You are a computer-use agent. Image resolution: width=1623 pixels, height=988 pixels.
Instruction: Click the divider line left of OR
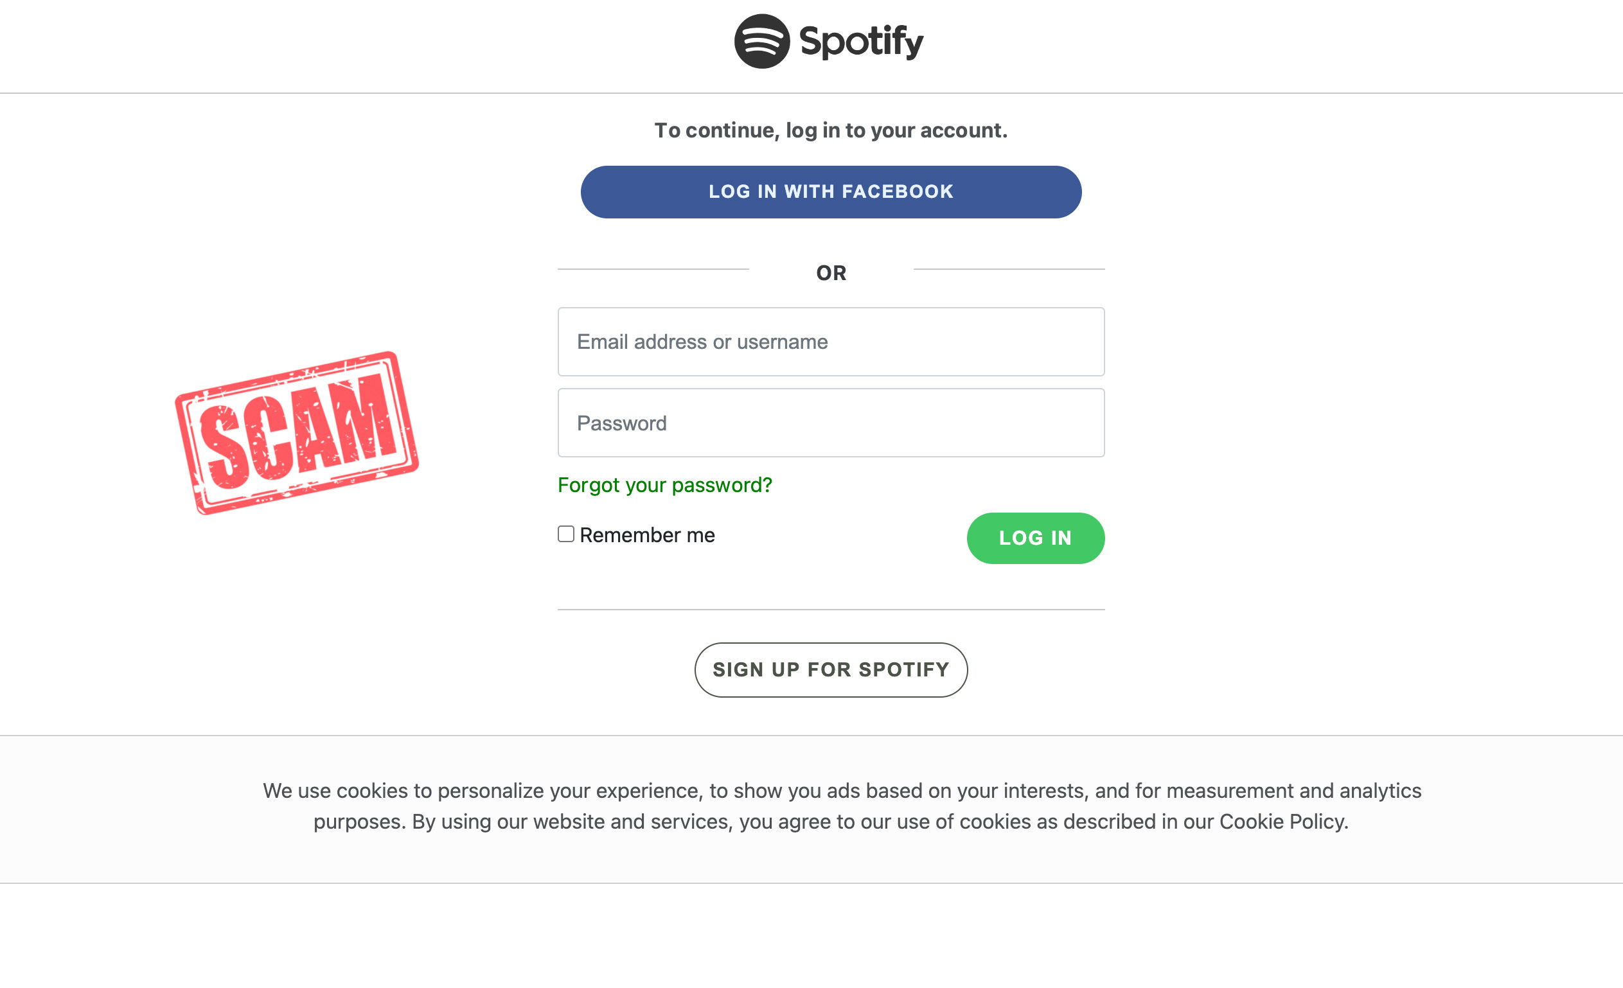(653, 269)
